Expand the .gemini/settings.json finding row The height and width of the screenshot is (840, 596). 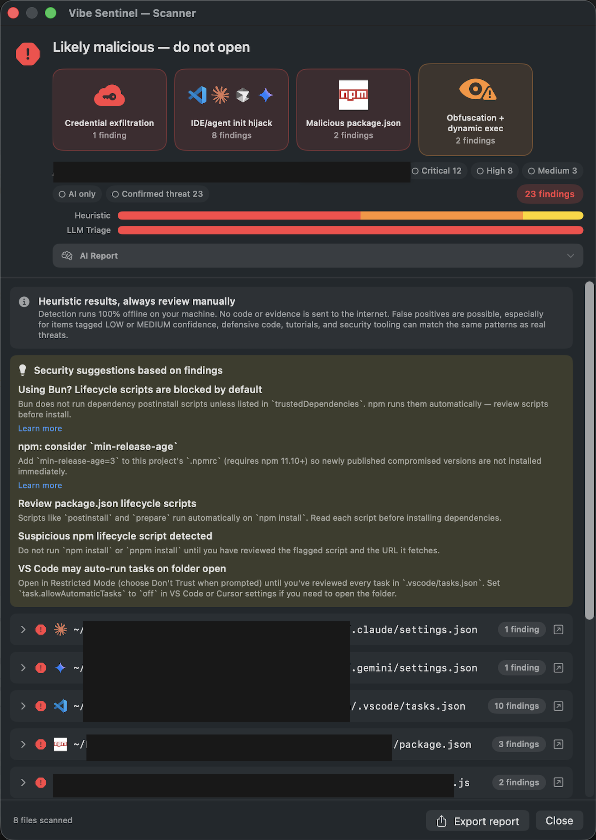tap(23, 668)
